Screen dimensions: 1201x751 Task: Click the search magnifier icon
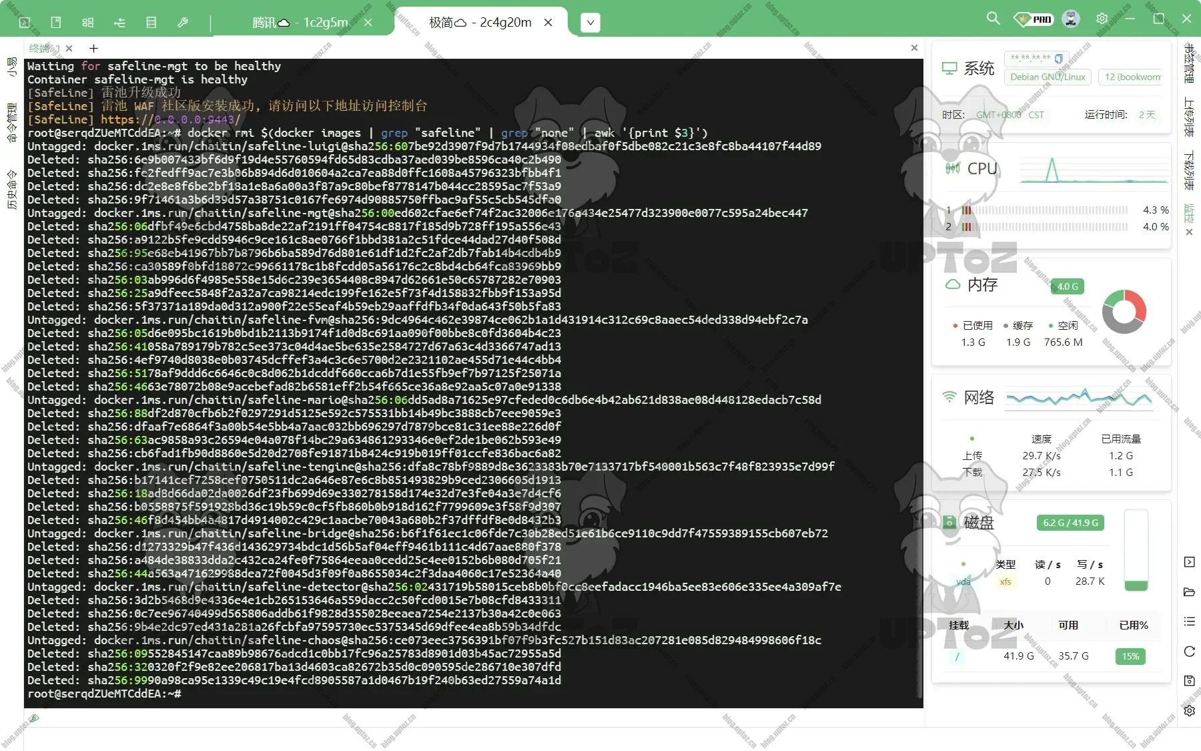click(x=993, y=18)
